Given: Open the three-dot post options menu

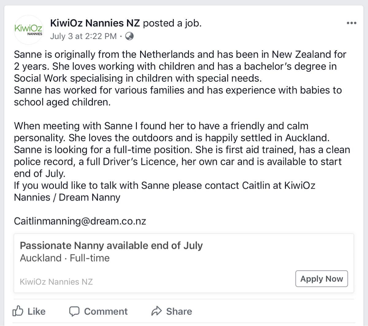Looking at the screenshot, I should 351,23.
